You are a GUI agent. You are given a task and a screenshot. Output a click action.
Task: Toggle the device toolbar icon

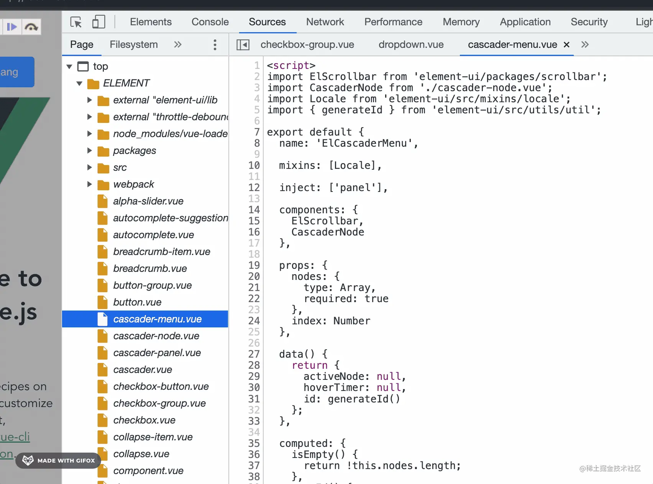98,22
